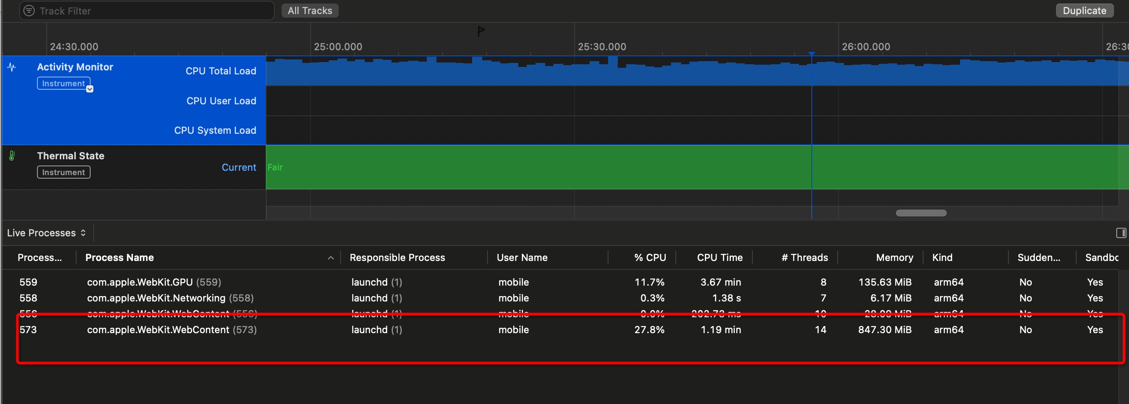Image resolution: width=1129 pixels, height=404 pixels.
Task: Click the Thermal State Instrument badge
Action: [x=63, y=172]
